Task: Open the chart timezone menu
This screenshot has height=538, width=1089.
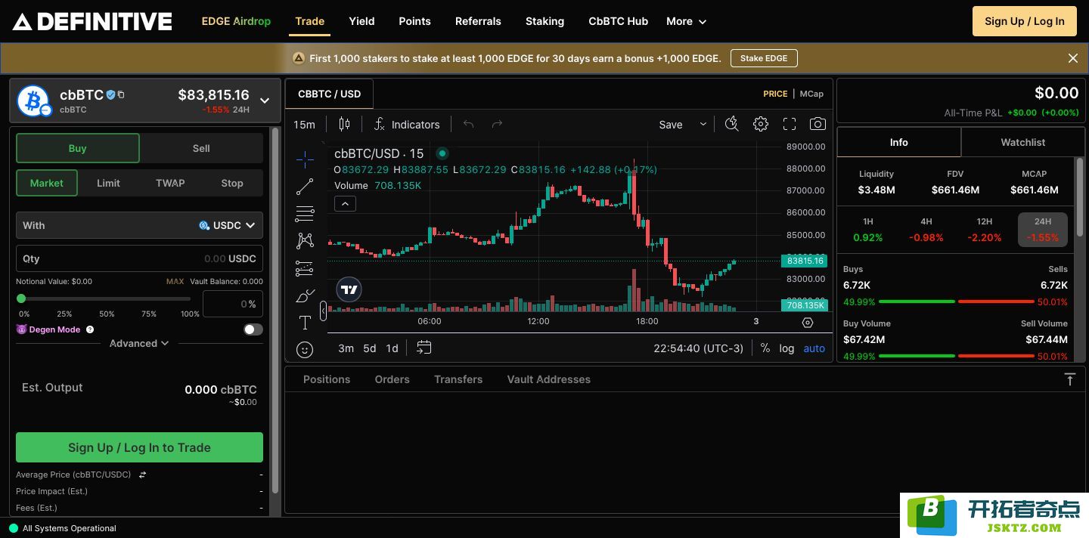Action: click(698, 348)
